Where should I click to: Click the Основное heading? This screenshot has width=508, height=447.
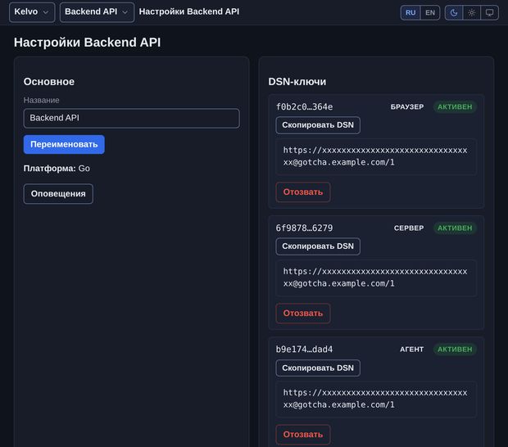pos(49,82)
